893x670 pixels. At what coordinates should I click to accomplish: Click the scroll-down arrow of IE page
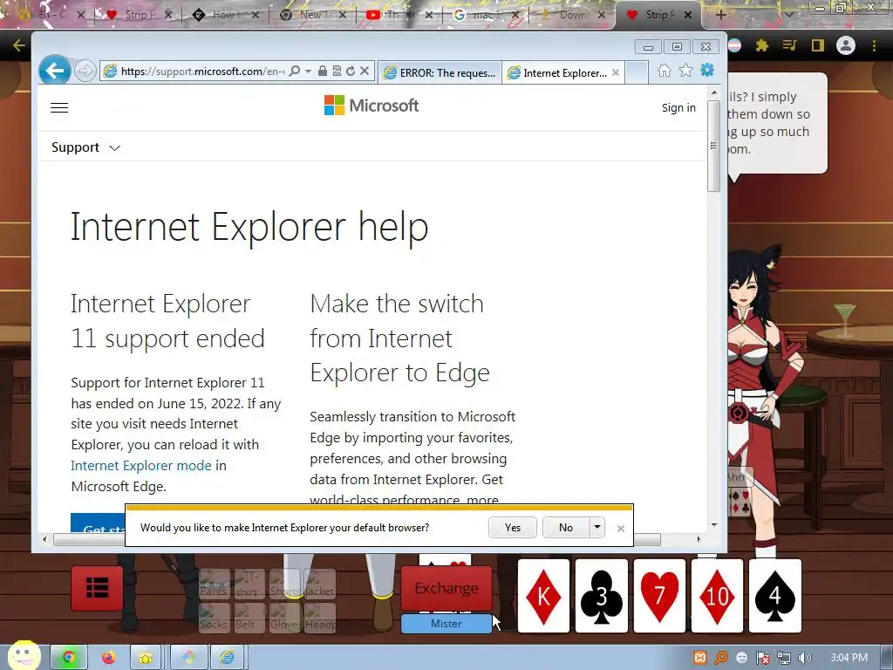tap(714, 524)
